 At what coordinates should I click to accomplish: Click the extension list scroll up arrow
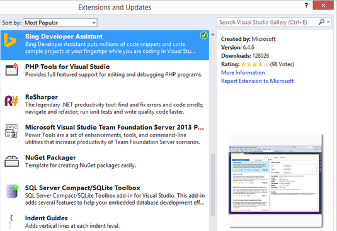coord(213,35)
